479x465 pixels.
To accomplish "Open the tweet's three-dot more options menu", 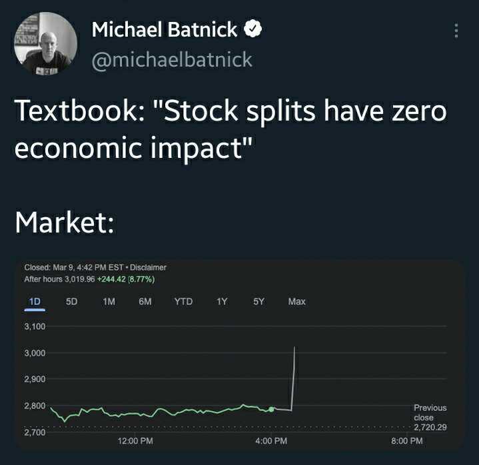I will [x=456, y=31].
